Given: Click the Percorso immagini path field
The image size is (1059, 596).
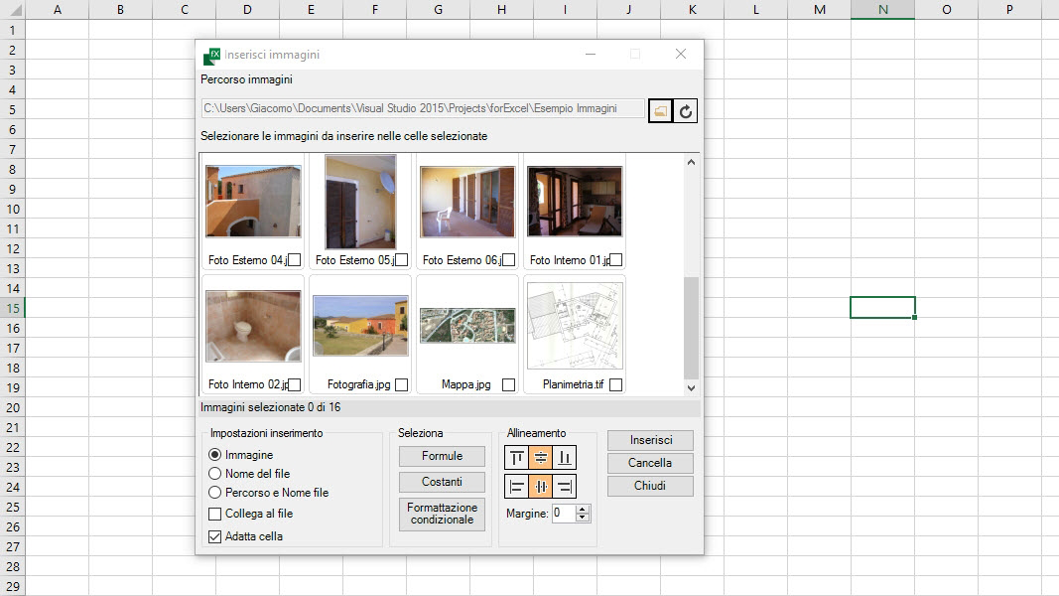Looking at the screenshot, I should click(423, 109).
